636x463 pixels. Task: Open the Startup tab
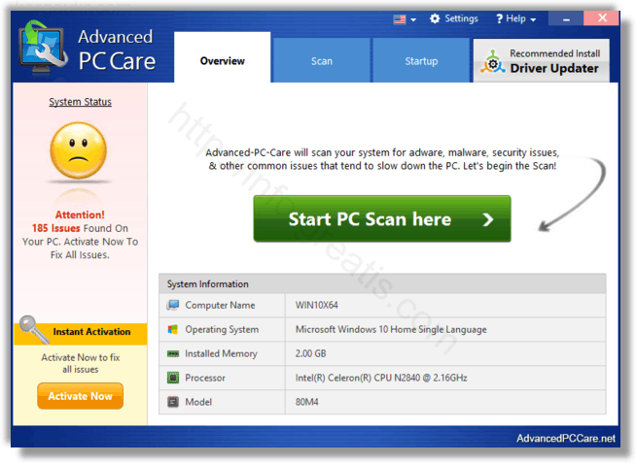point(420,61)
